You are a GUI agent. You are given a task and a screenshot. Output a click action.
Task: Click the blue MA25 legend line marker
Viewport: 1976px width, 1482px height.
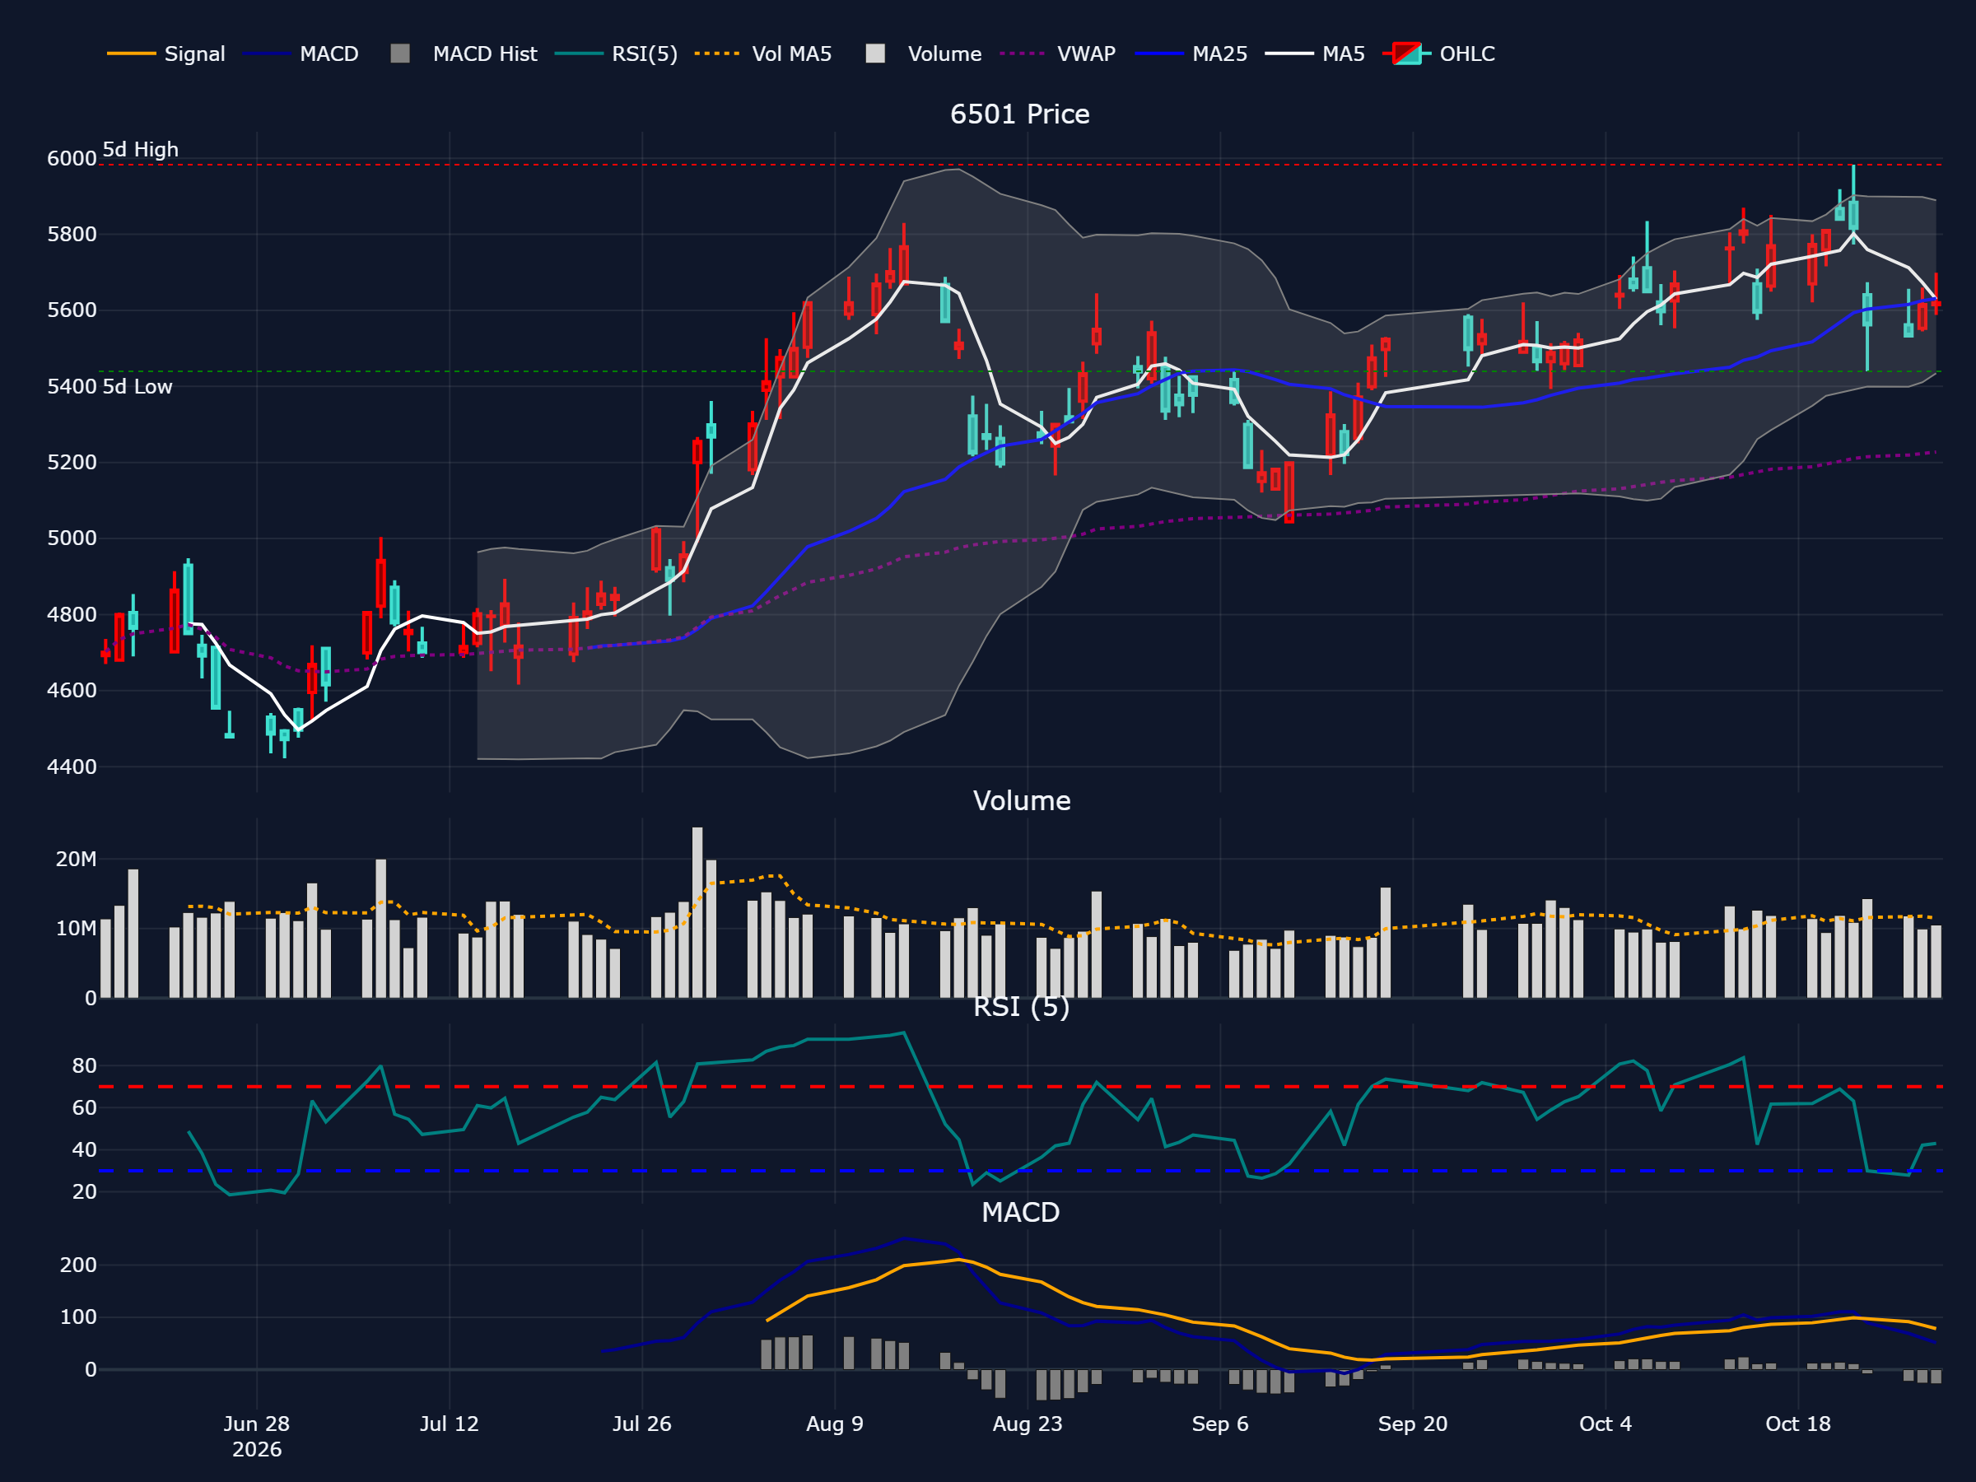coord(1158,54)
